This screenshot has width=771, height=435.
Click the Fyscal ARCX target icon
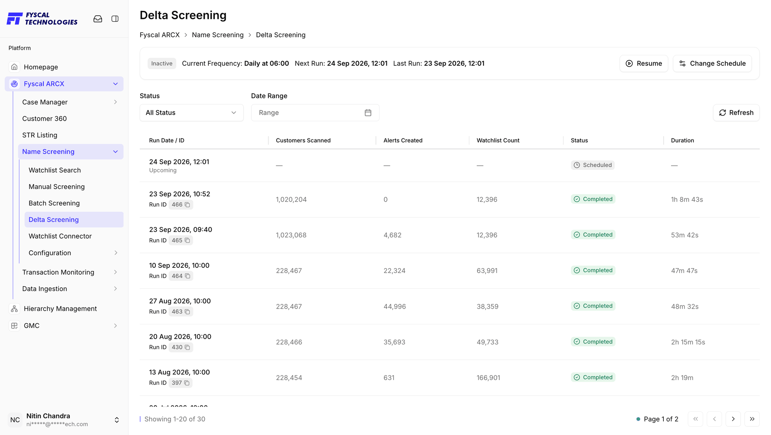click(x=14, y=84)
